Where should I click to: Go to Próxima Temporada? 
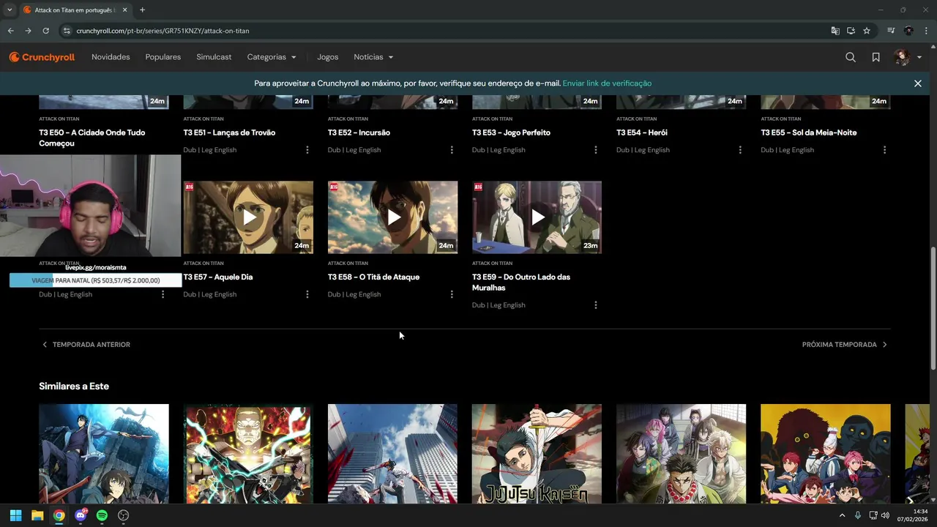[x=845, y=345]
